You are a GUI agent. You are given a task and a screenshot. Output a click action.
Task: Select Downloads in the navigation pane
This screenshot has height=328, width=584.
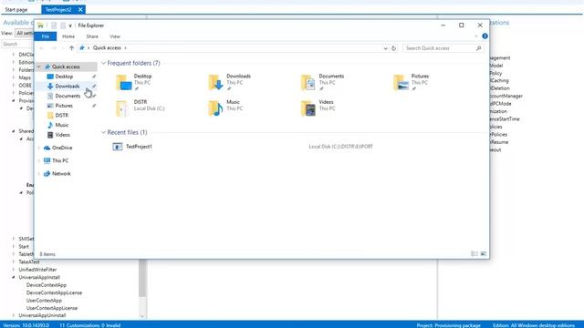(67, 86)
